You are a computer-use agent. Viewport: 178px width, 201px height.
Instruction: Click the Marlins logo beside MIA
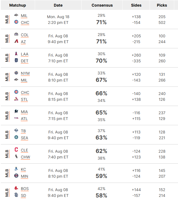[16, 111]
